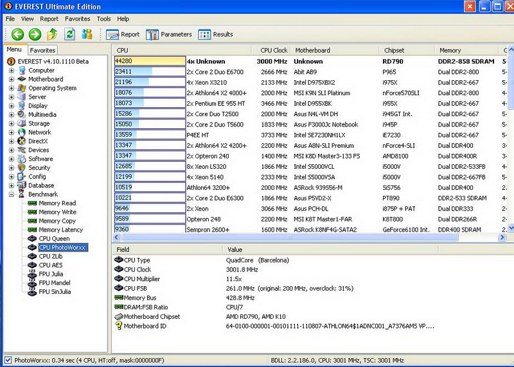Select Operating System in the tree

pyautogui.click(x=53, y=88)
